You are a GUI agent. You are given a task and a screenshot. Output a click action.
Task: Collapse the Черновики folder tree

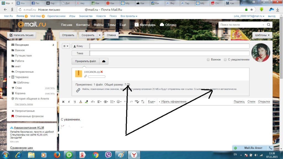pos(10,77)
